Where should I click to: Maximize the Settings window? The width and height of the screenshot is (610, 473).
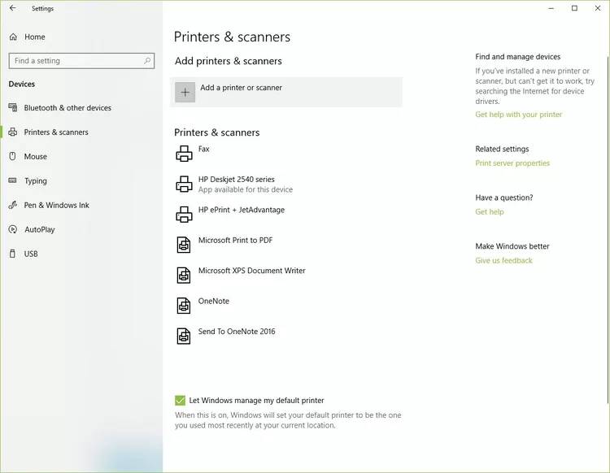click(574, 8)
